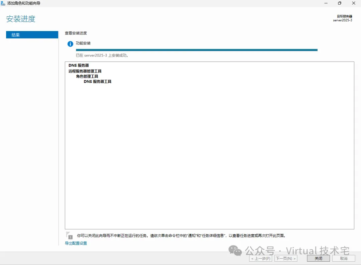Screen dimensions: 361x265
Task: Click the 取消 button
Action: click(344, 258)
